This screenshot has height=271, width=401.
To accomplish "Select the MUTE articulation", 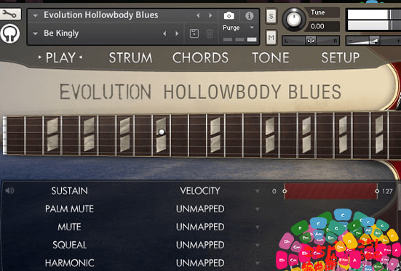I will pyautogui.click(x=69, y=227).
